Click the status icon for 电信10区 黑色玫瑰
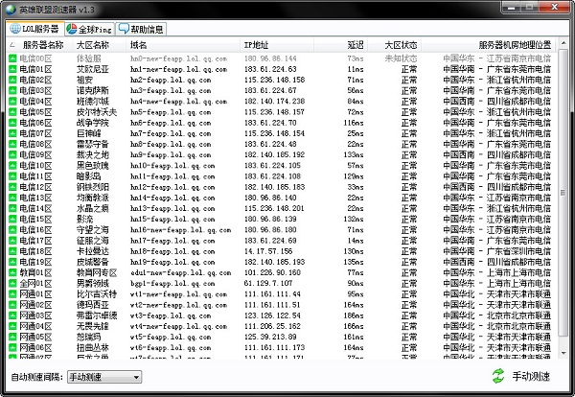 [x=13, y=165]
